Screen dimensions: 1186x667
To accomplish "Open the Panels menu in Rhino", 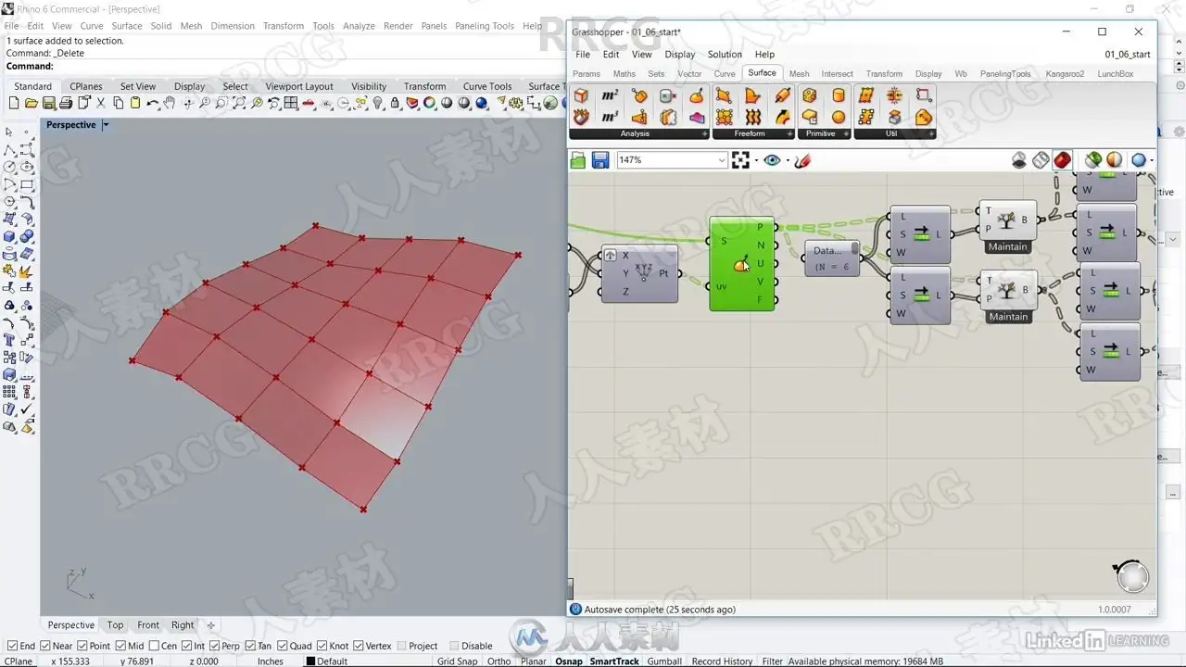I will pos(434,26).
